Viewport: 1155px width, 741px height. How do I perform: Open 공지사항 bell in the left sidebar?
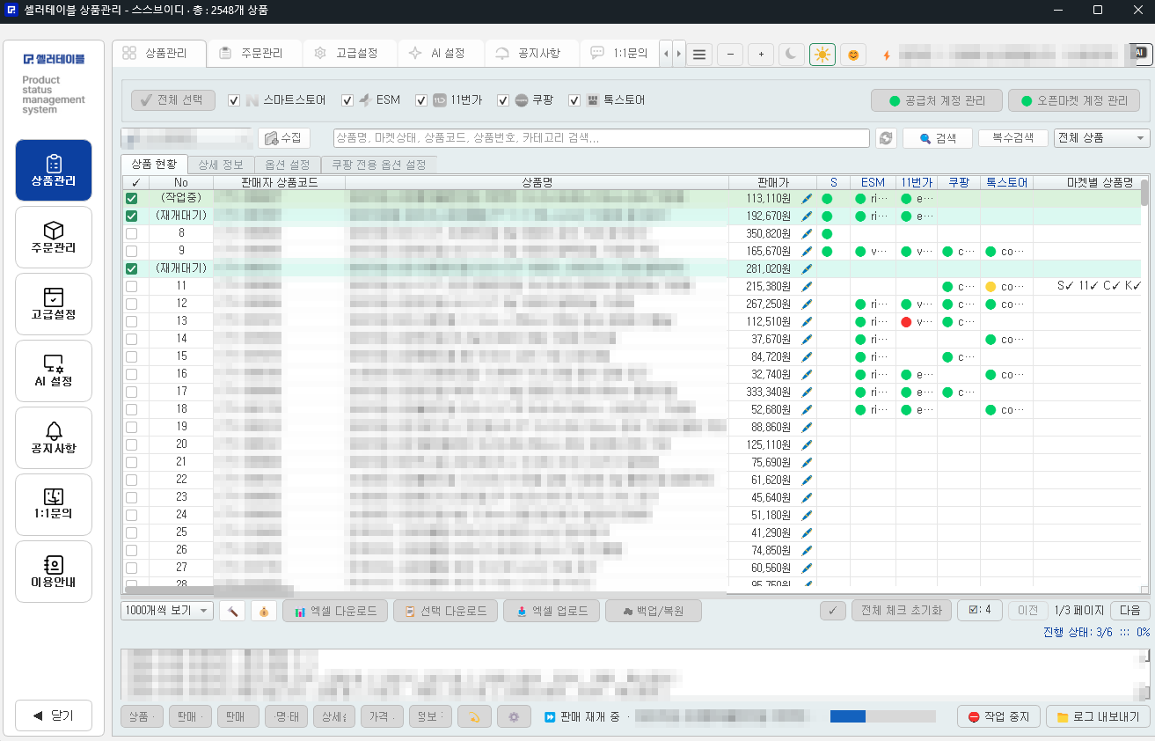pos(54,437)
